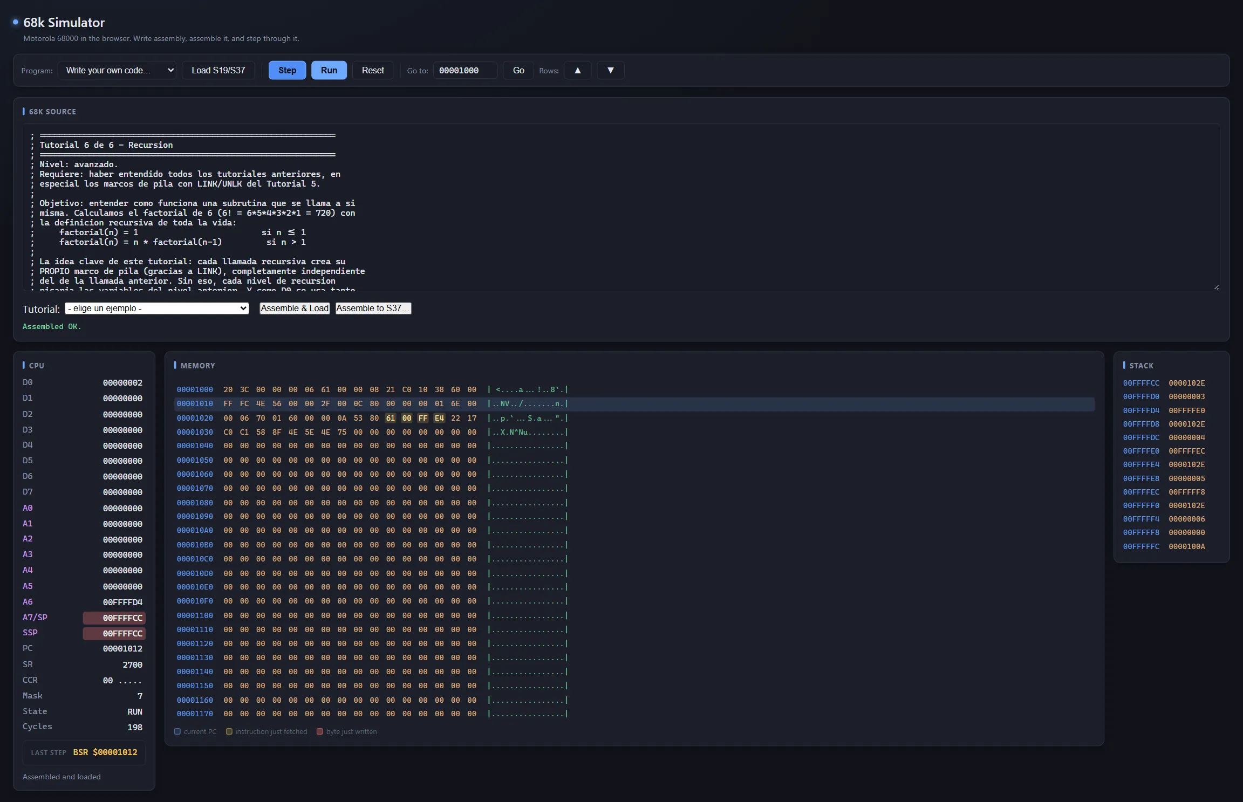The width and height of the screenshot is (1243, 802).
Task: Click stack entry 00FFFFF4
Action: (x=1141, y=519)
